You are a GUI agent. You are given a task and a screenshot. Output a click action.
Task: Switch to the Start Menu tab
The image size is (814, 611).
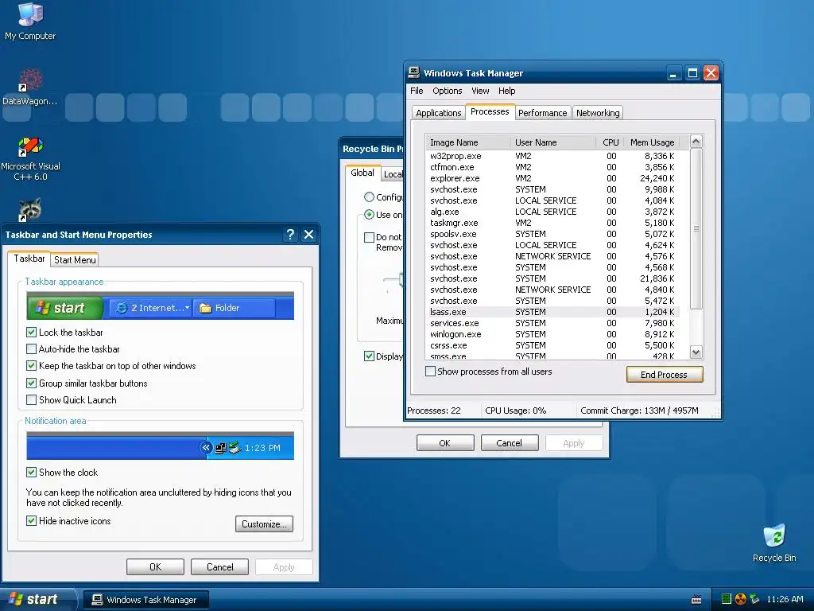pos(75,260)
